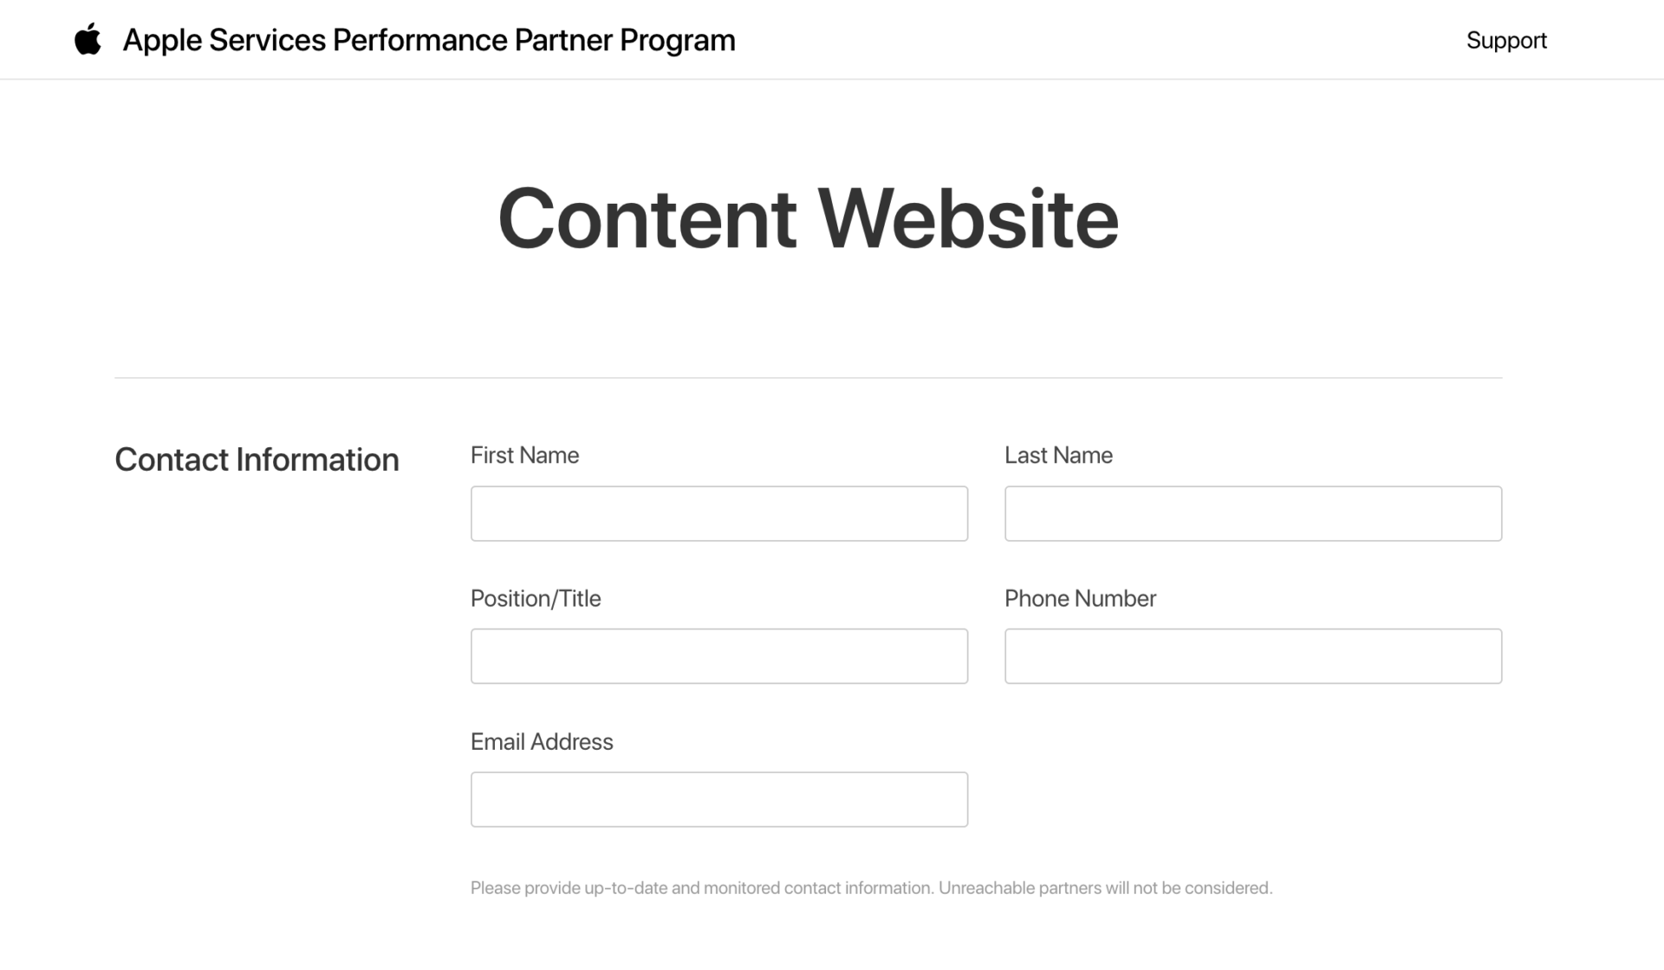
Task: Select the Position/Title text box
Action: coord(719,656)
